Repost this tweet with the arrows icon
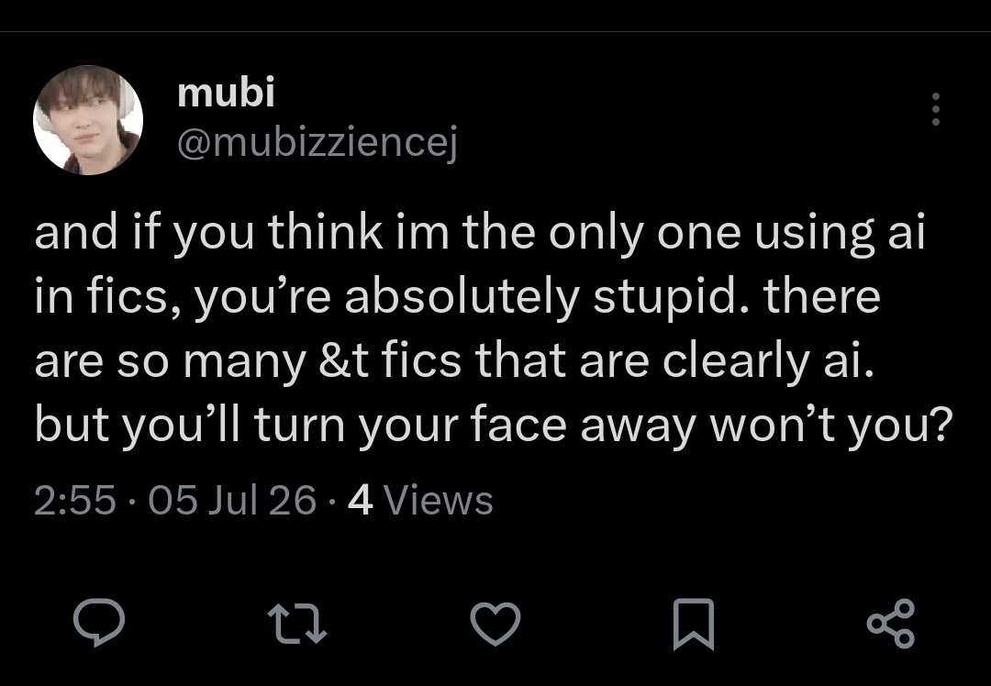The width and height of the screenshot is (991, 686). point(297,624)
